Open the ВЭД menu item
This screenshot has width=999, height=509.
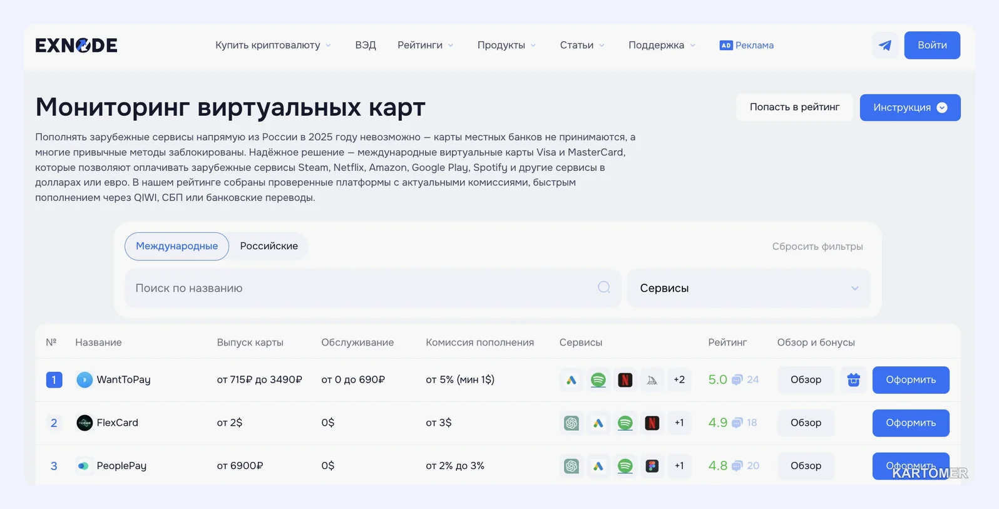click(366, 45)
